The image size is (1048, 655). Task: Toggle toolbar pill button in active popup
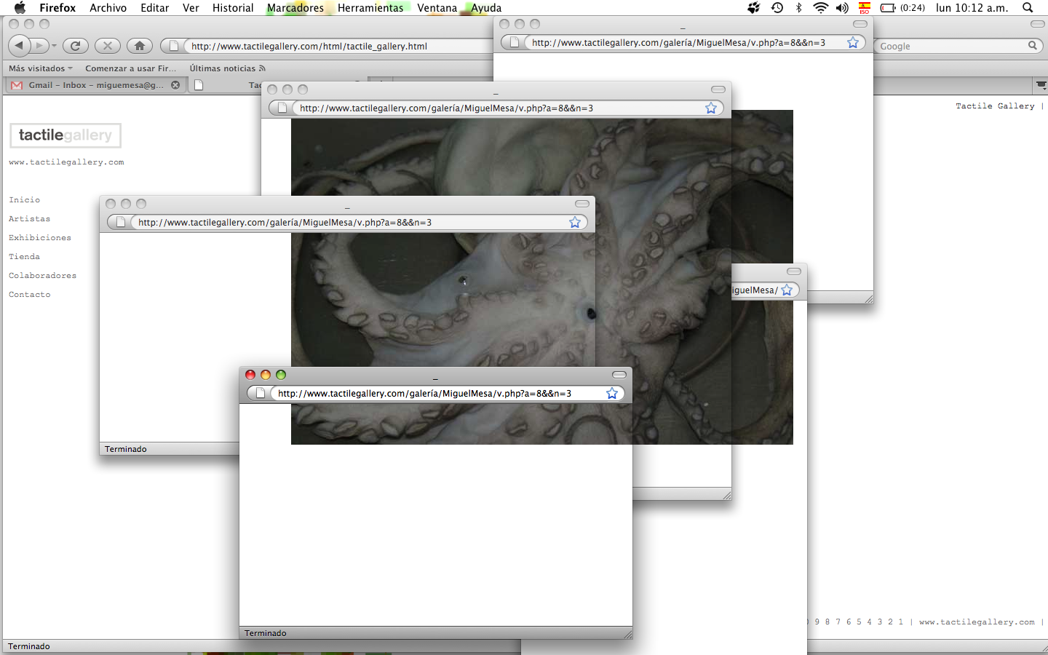click(619, 375)
